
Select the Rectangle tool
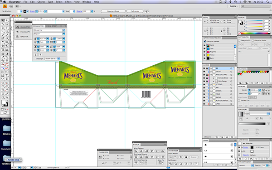click(x=7, y=32)
